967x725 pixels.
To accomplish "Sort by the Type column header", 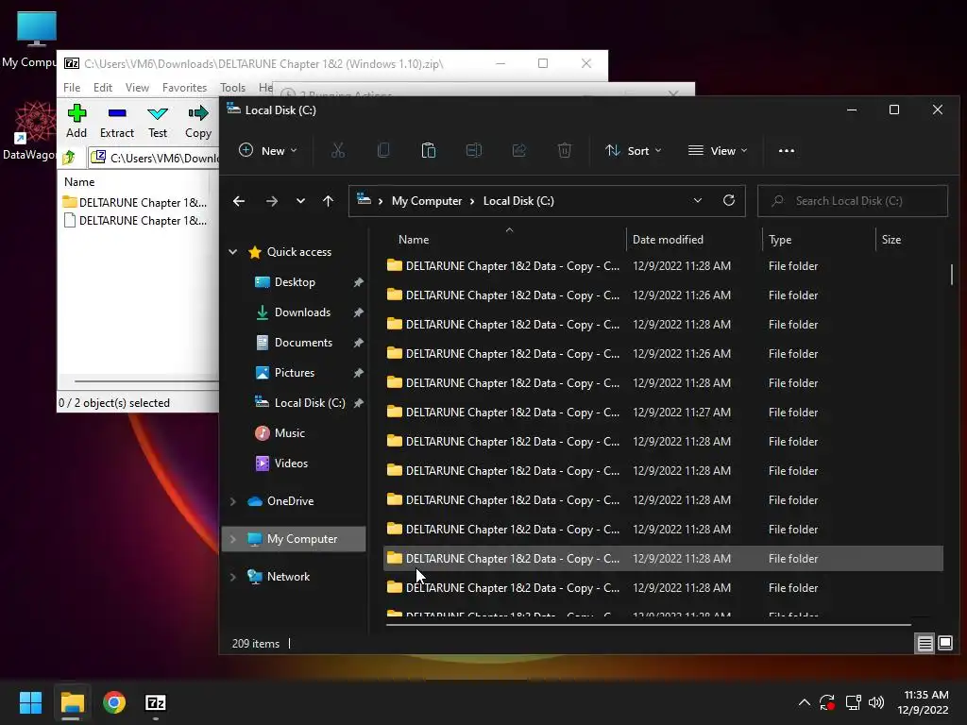I will [819, 240].
